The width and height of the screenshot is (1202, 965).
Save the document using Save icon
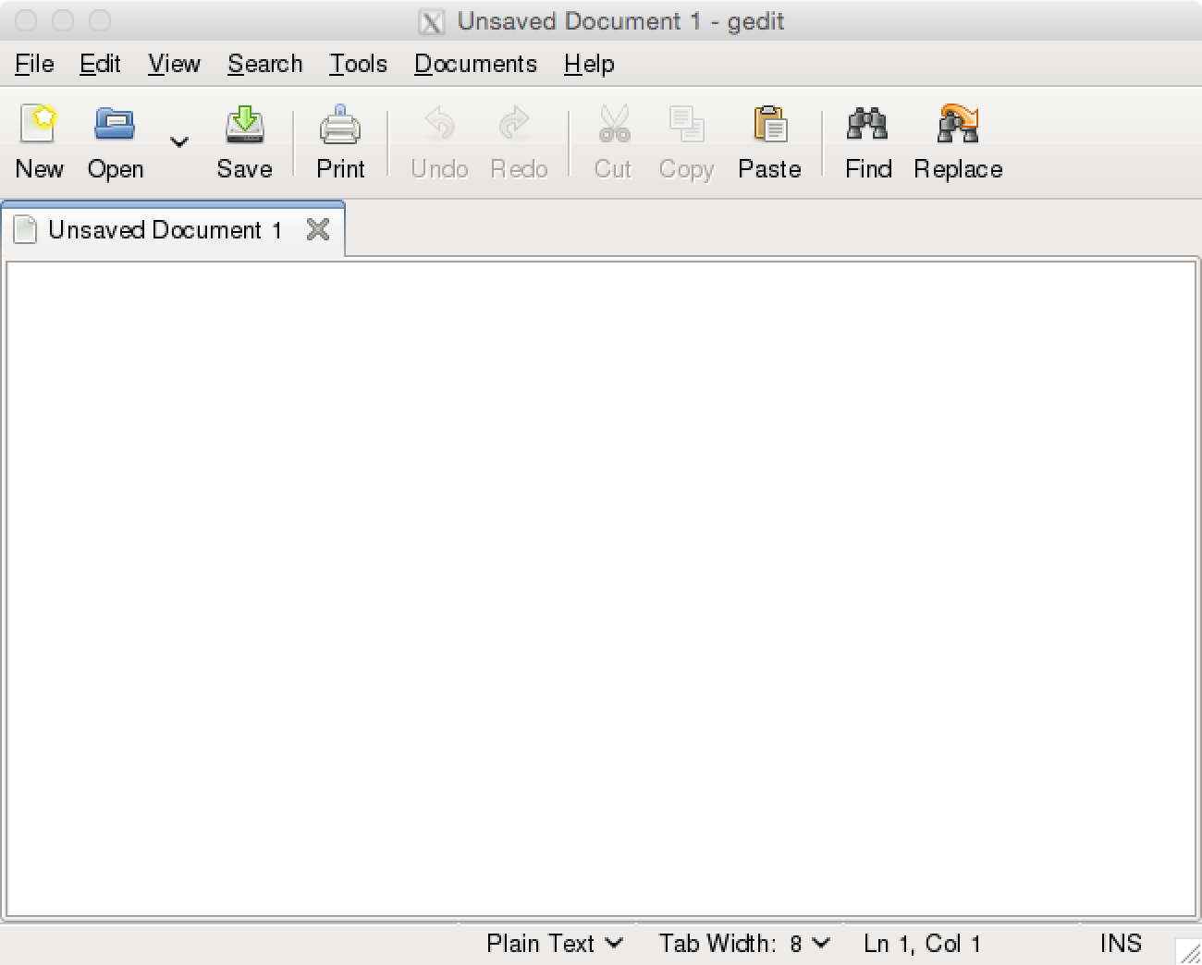pyautogui.click(x=245, y=124)
